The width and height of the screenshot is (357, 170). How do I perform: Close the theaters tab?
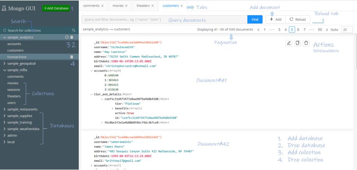coord(153,6)
